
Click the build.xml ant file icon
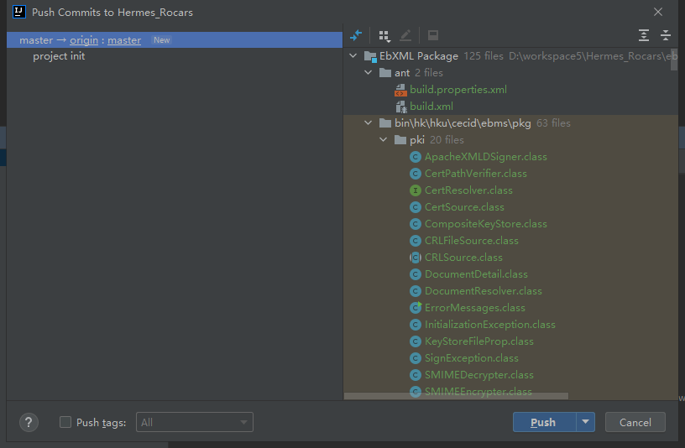click(x=400, y=107)
